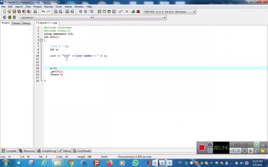Go to line icon
The image size is (268, 167).
pyautogui.click(x=72, y=12)
